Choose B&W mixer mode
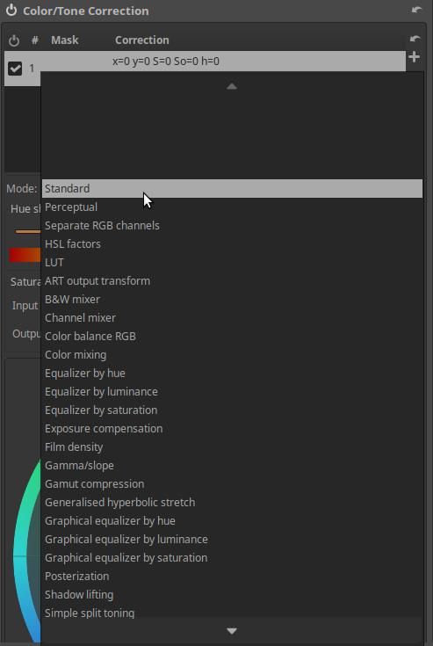 232,299
